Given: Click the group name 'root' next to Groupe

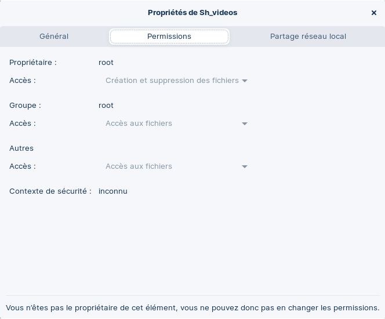Looking at the screenshot, I should pyautogui.click(x=106, y=106).
